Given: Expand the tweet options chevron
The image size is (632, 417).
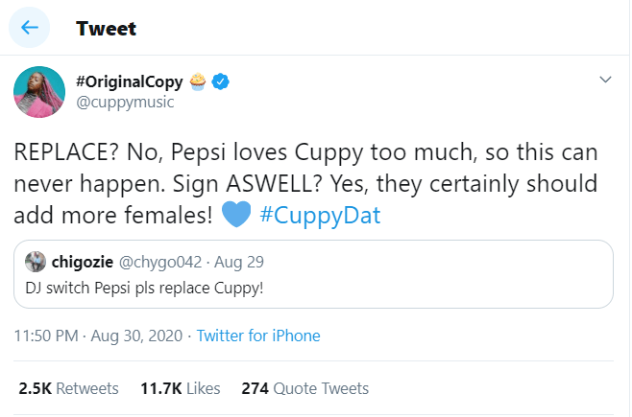Looking at the screenshot, I should 603,80.
